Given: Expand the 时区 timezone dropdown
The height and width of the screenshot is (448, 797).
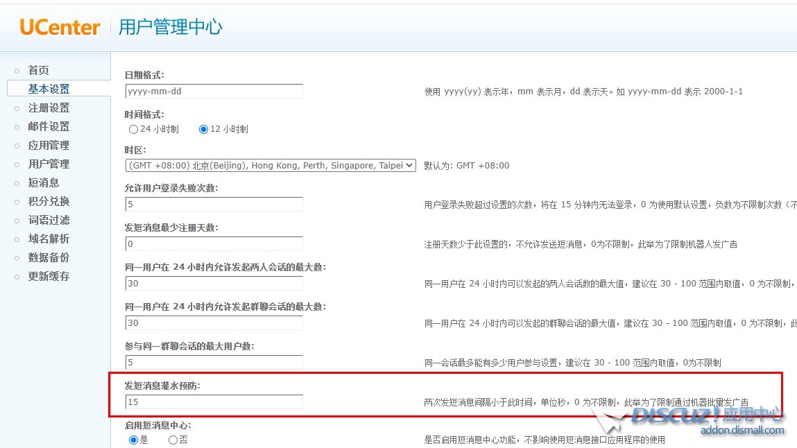Looking at the screenshot, I should click(271, 166).
